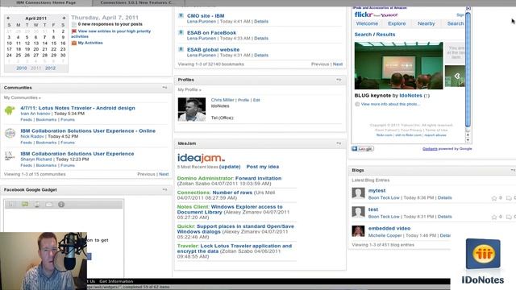Click Get Information in the footer
The height and width of the screenshot is (290, 516).
coord(116,281)
